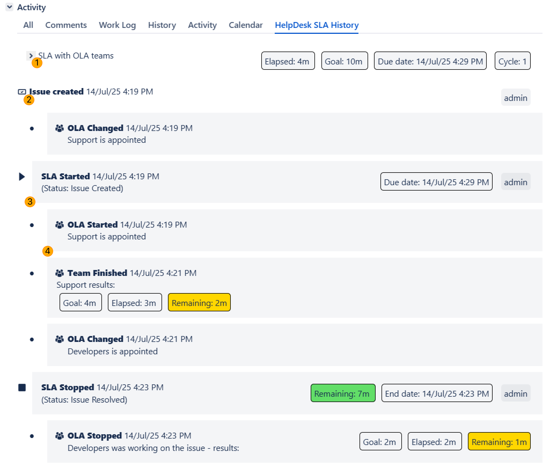Click team icon beside first OLA Changed
The height and width of the screenshot is (467, 550).
(x=60, y=128)
